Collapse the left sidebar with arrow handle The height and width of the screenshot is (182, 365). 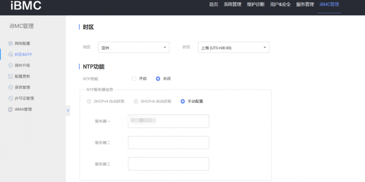[x=68, y=111]
